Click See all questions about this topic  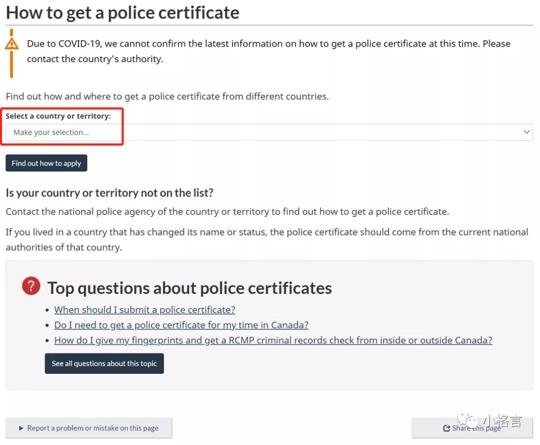coord(104,363)
